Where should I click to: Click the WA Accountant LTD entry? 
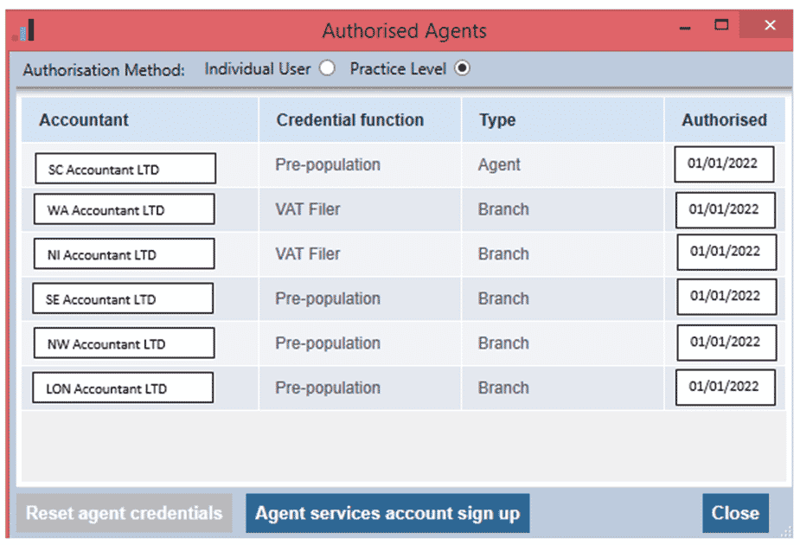tap(124, 209)
